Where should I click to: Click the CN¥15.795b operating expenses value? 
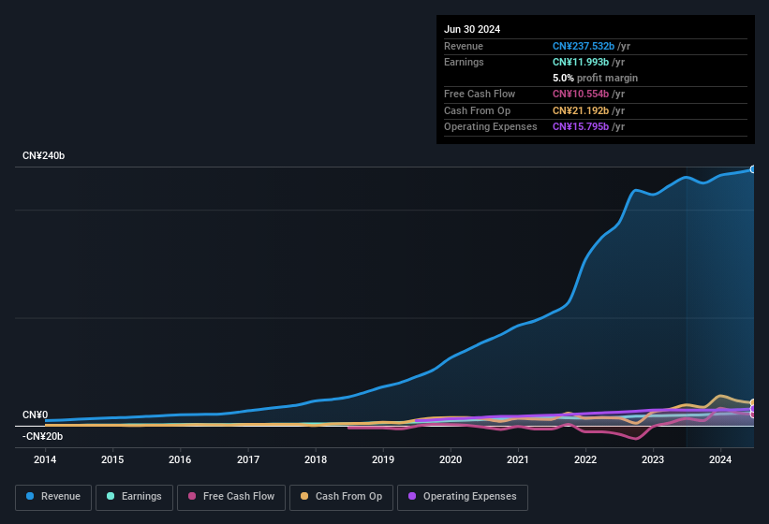(x=581, y=126)
